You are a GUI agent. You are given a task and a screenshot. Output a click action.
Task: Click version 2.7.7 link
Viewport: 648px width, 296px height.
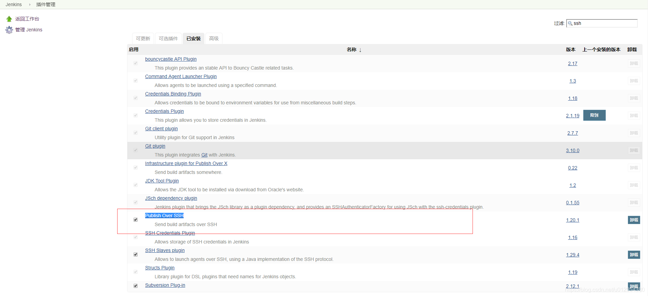573,133
